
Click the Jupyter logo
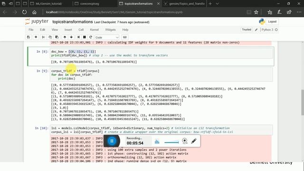coord(37,21)
